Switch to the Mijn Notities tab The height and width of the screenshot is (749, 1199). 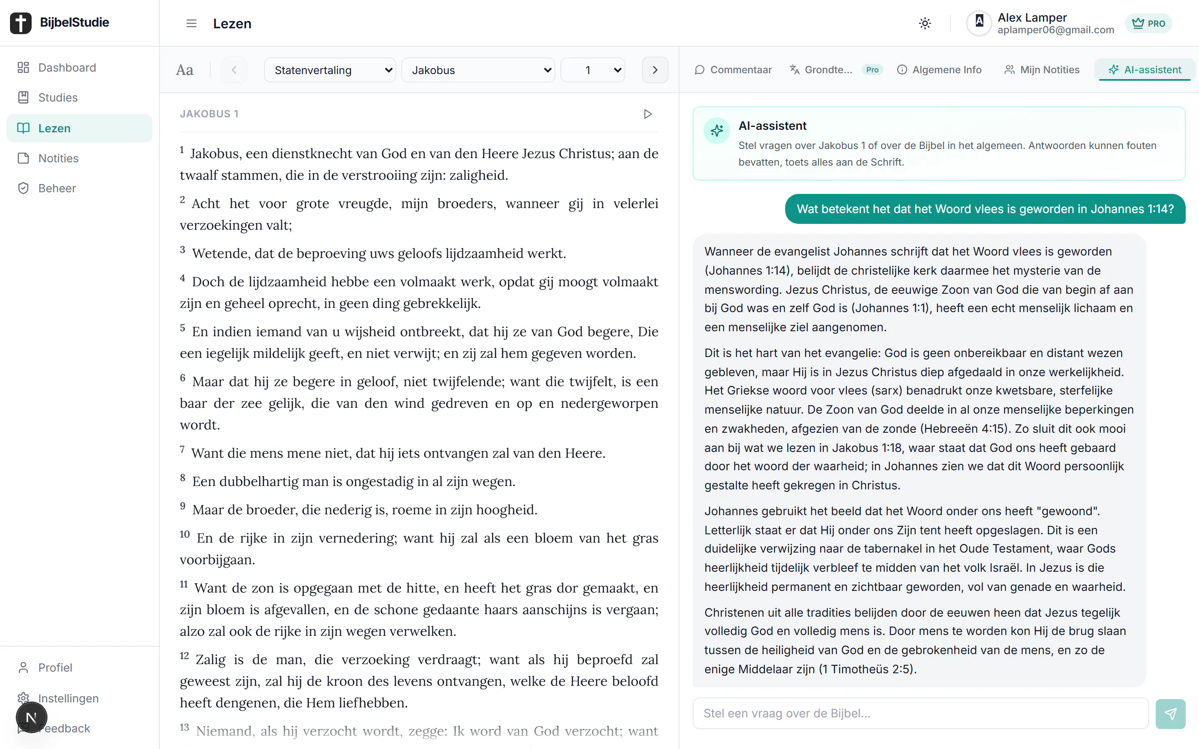[x=1042, y=70]
